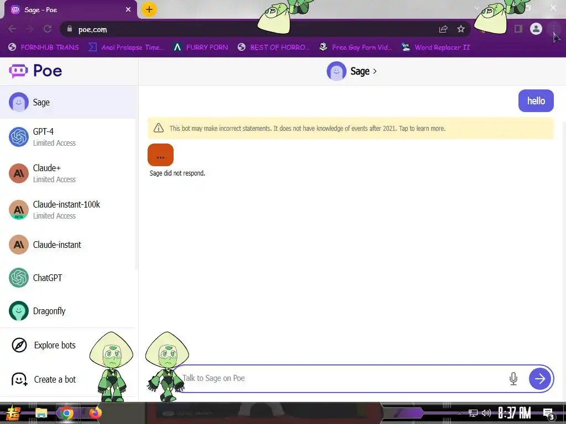Click the Claude-instant avatar icon
This screenshot has height=424, width=566.
point(19,245)
